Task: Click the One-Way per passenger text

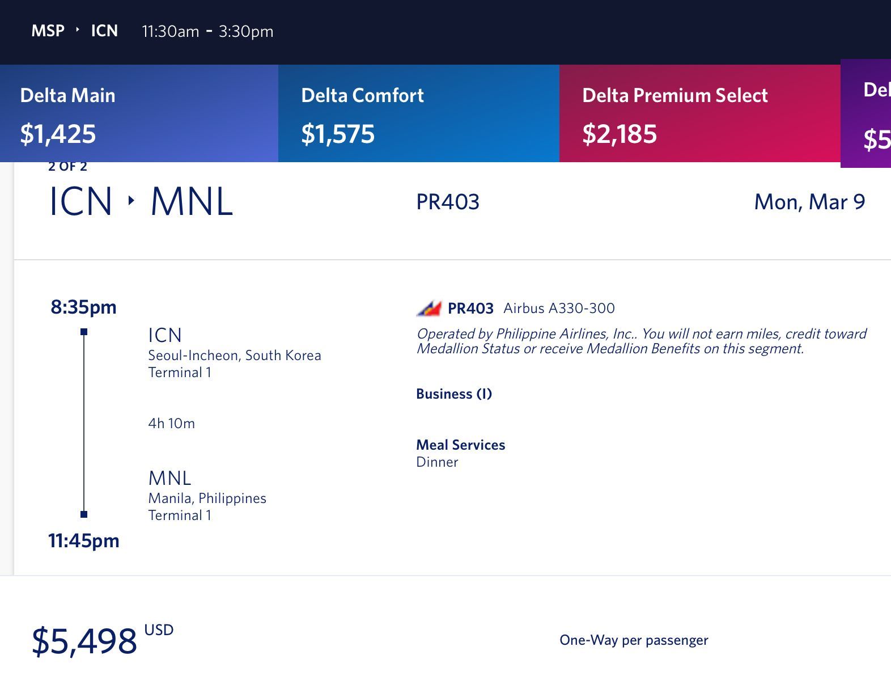Action: pyautogui.click(x=634, y=640)
